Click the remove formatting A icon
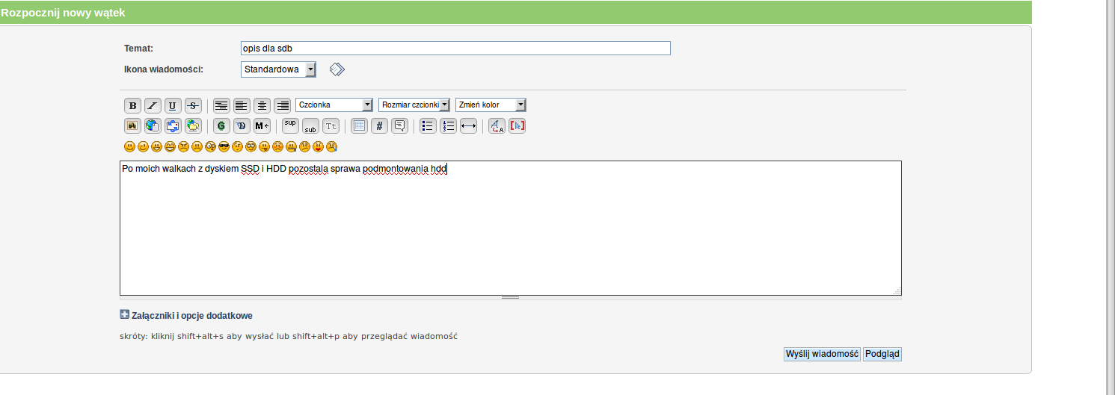Viewport: 1115px width, 395px height. click(x=497, y=126)
